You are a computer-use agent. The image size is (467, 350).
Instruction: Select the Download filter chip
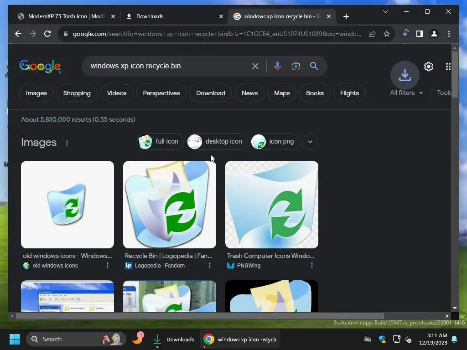tap(211, 93)
